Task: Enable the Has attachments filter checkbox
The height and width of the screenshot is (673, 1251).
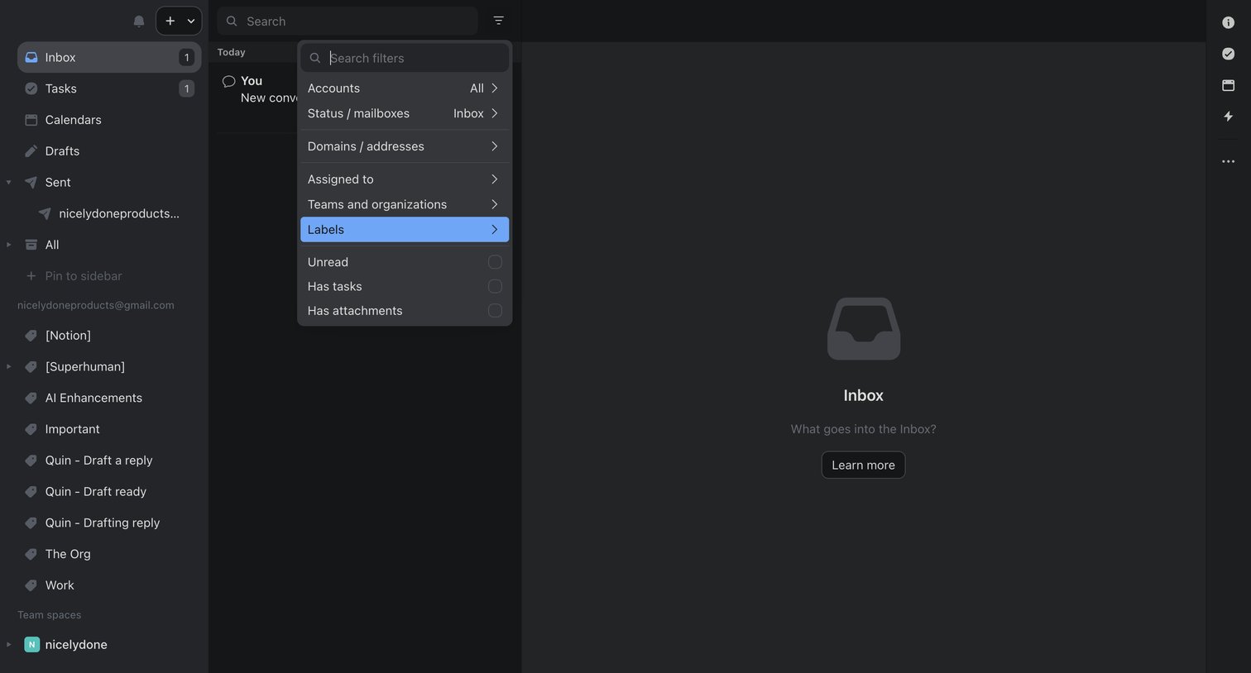Action: (x=495, y=311)
